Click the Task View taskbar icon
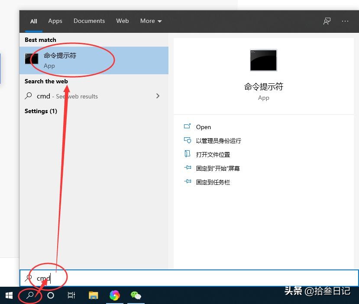Viewport: 359px width, 304px height. pyautogui.click(x=71, y=295)
